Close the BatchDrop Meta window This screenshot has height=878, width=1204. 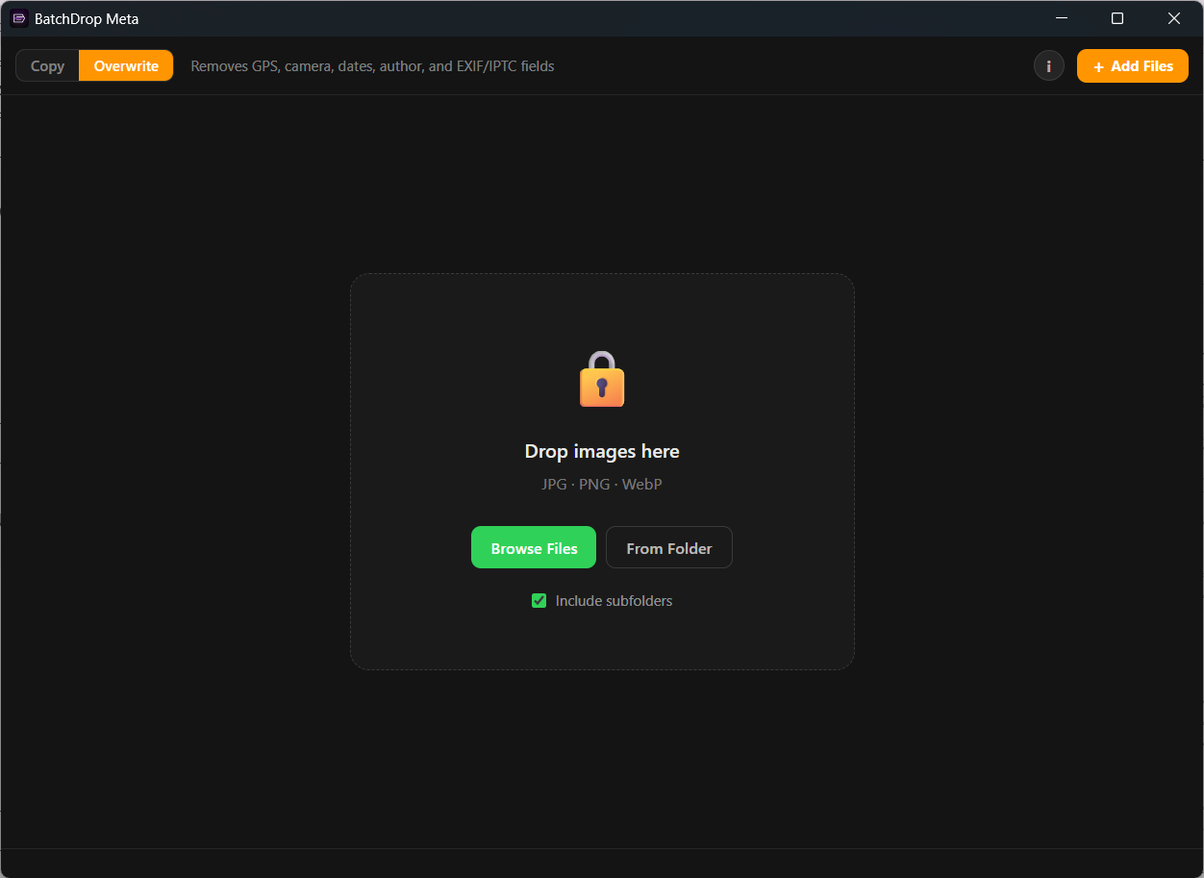pos(1174,18)
